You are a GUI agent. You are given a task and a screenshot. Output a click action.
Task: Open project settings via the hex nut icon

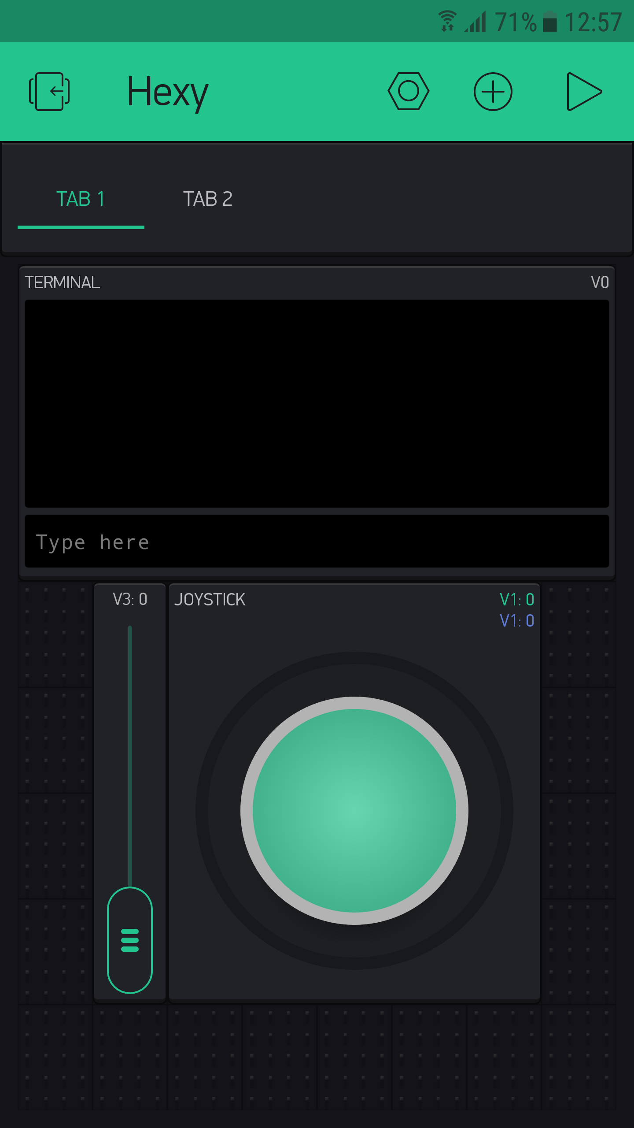[408, 91]
